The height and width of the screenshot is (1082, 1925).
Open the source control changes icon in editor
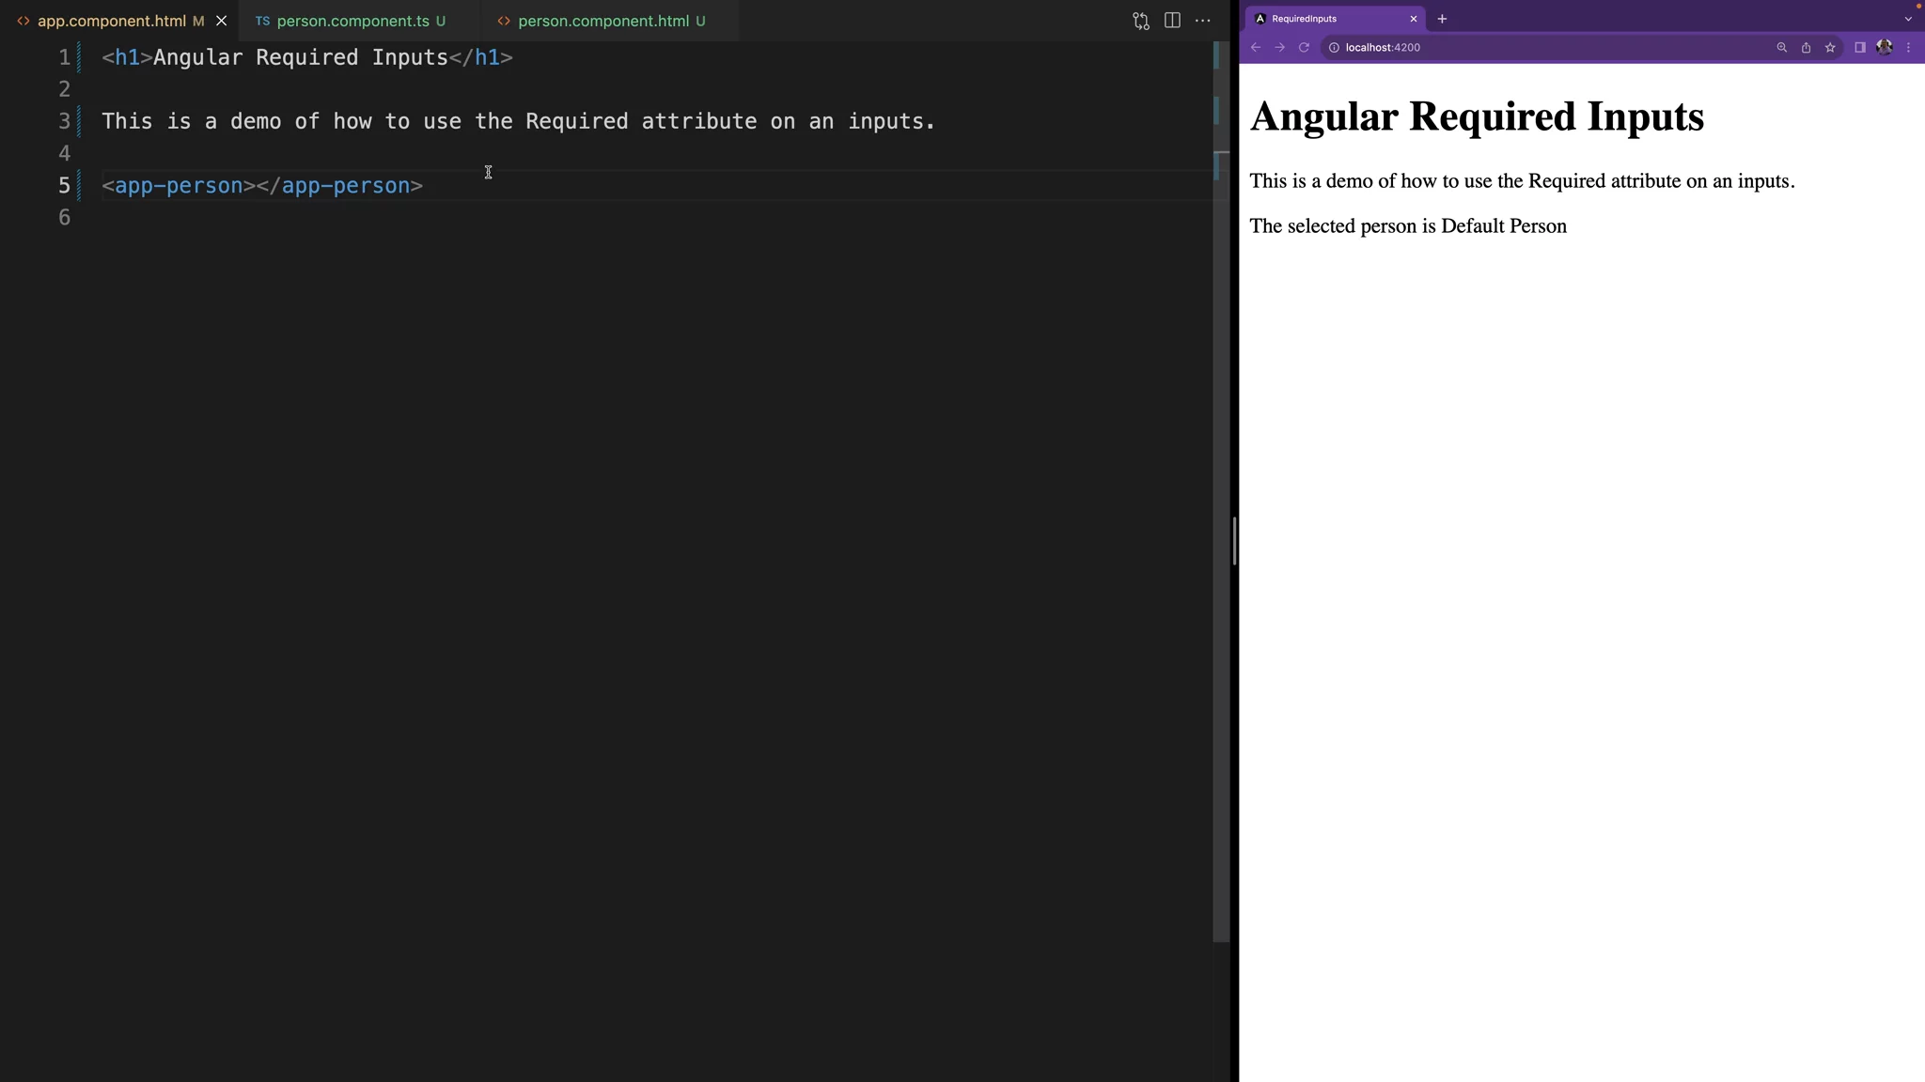1141,21
